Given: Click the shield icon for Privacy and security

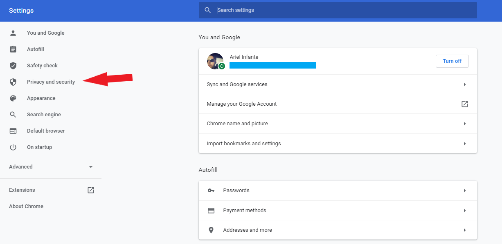Looking at the screenshot, I should (13, 82).
